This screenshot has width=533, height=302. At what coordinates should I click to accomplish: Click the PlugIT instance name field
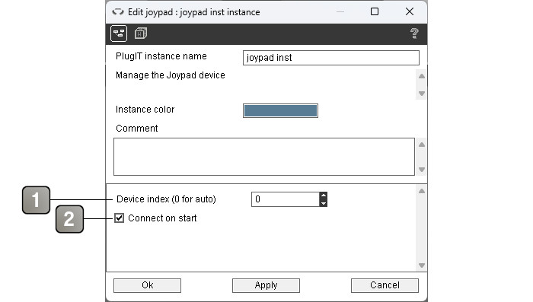point(331,58)
